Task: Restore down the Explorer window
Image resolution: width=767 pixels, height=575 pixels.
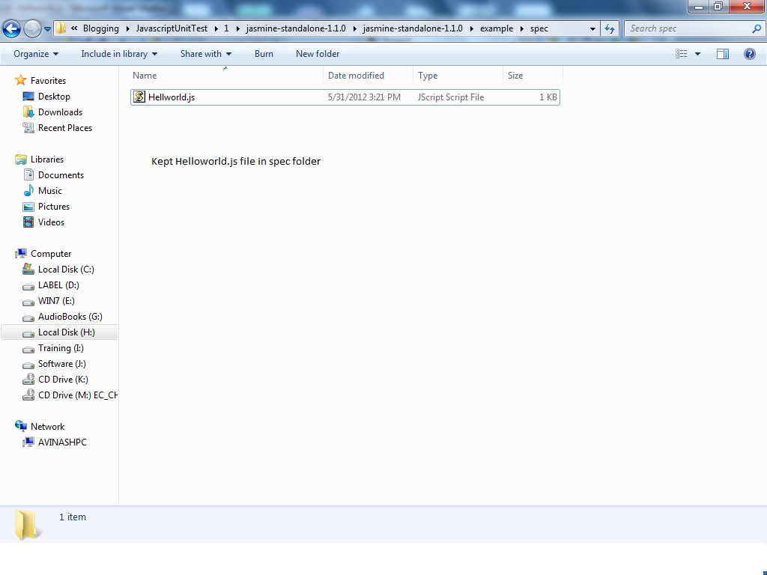Action: [718, 6]
